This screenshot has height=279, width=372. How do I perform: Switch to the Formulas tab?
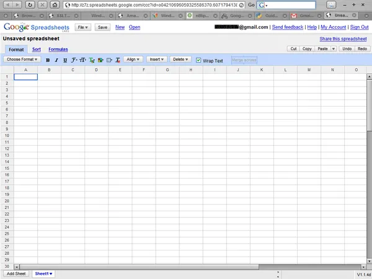tap(58, 49)
